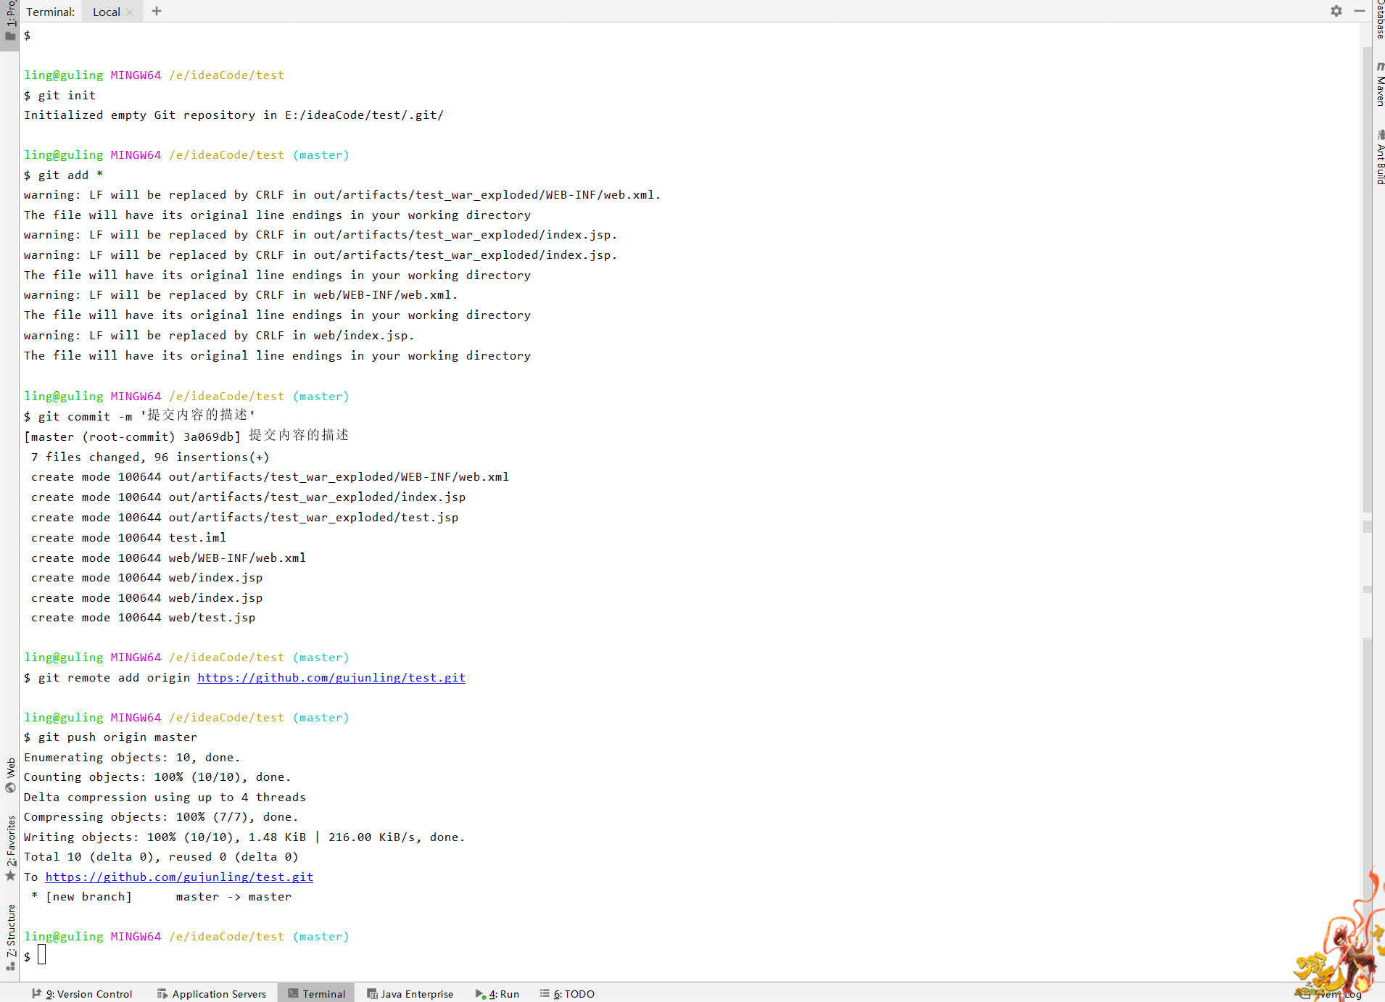
Task: Click the Terminal button in bottom bar
Action: click(x=316, y=993)
